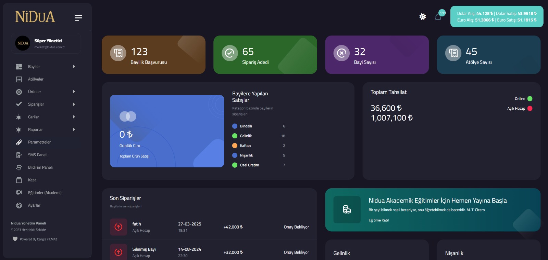Toggle the Online green legend dot

pos(530,99)
